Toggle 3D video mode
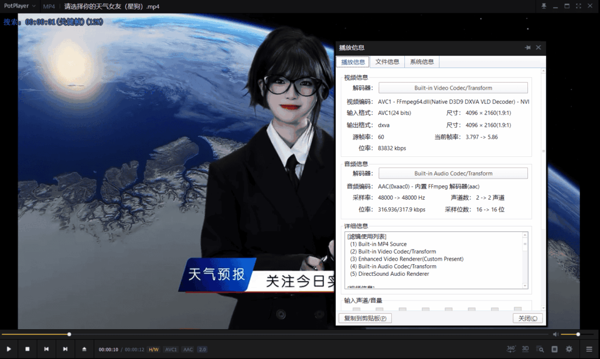The width and height of the screenshot is (600, 359). click(525, 349)
